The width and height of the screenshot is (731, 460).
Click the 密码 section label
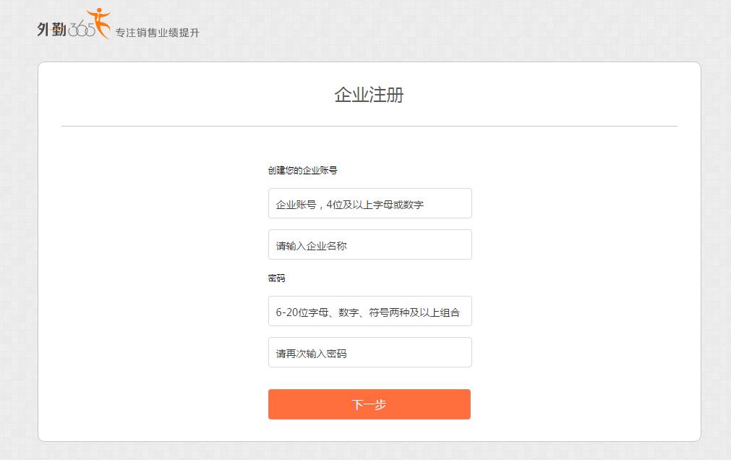[x=276, y=278]
